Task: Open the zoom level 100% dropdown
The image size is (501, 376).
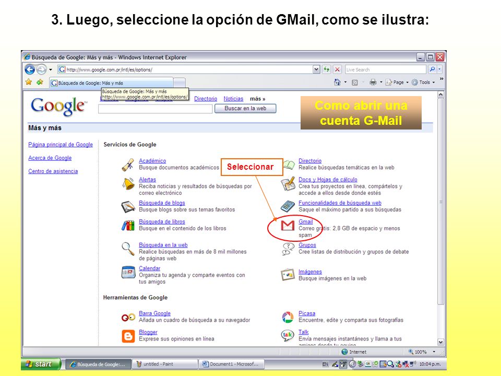Action: tap(434, 351)
